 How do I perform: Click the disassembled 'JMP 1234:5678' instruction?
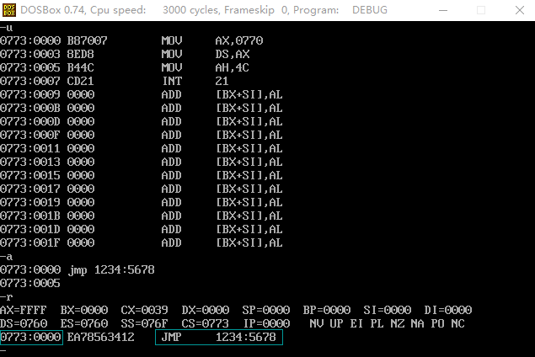pyautogui.click(x=219, y=338)
